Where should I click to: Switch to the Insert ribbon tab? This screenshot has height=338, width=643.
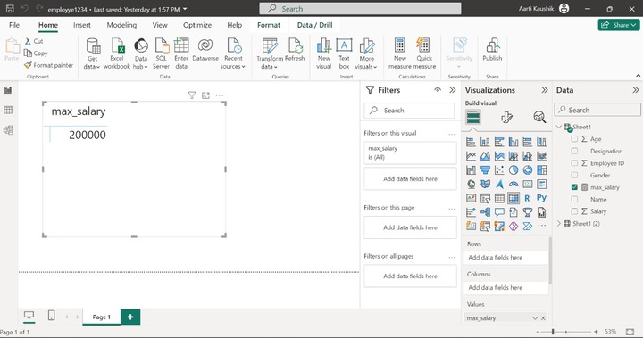82,25
